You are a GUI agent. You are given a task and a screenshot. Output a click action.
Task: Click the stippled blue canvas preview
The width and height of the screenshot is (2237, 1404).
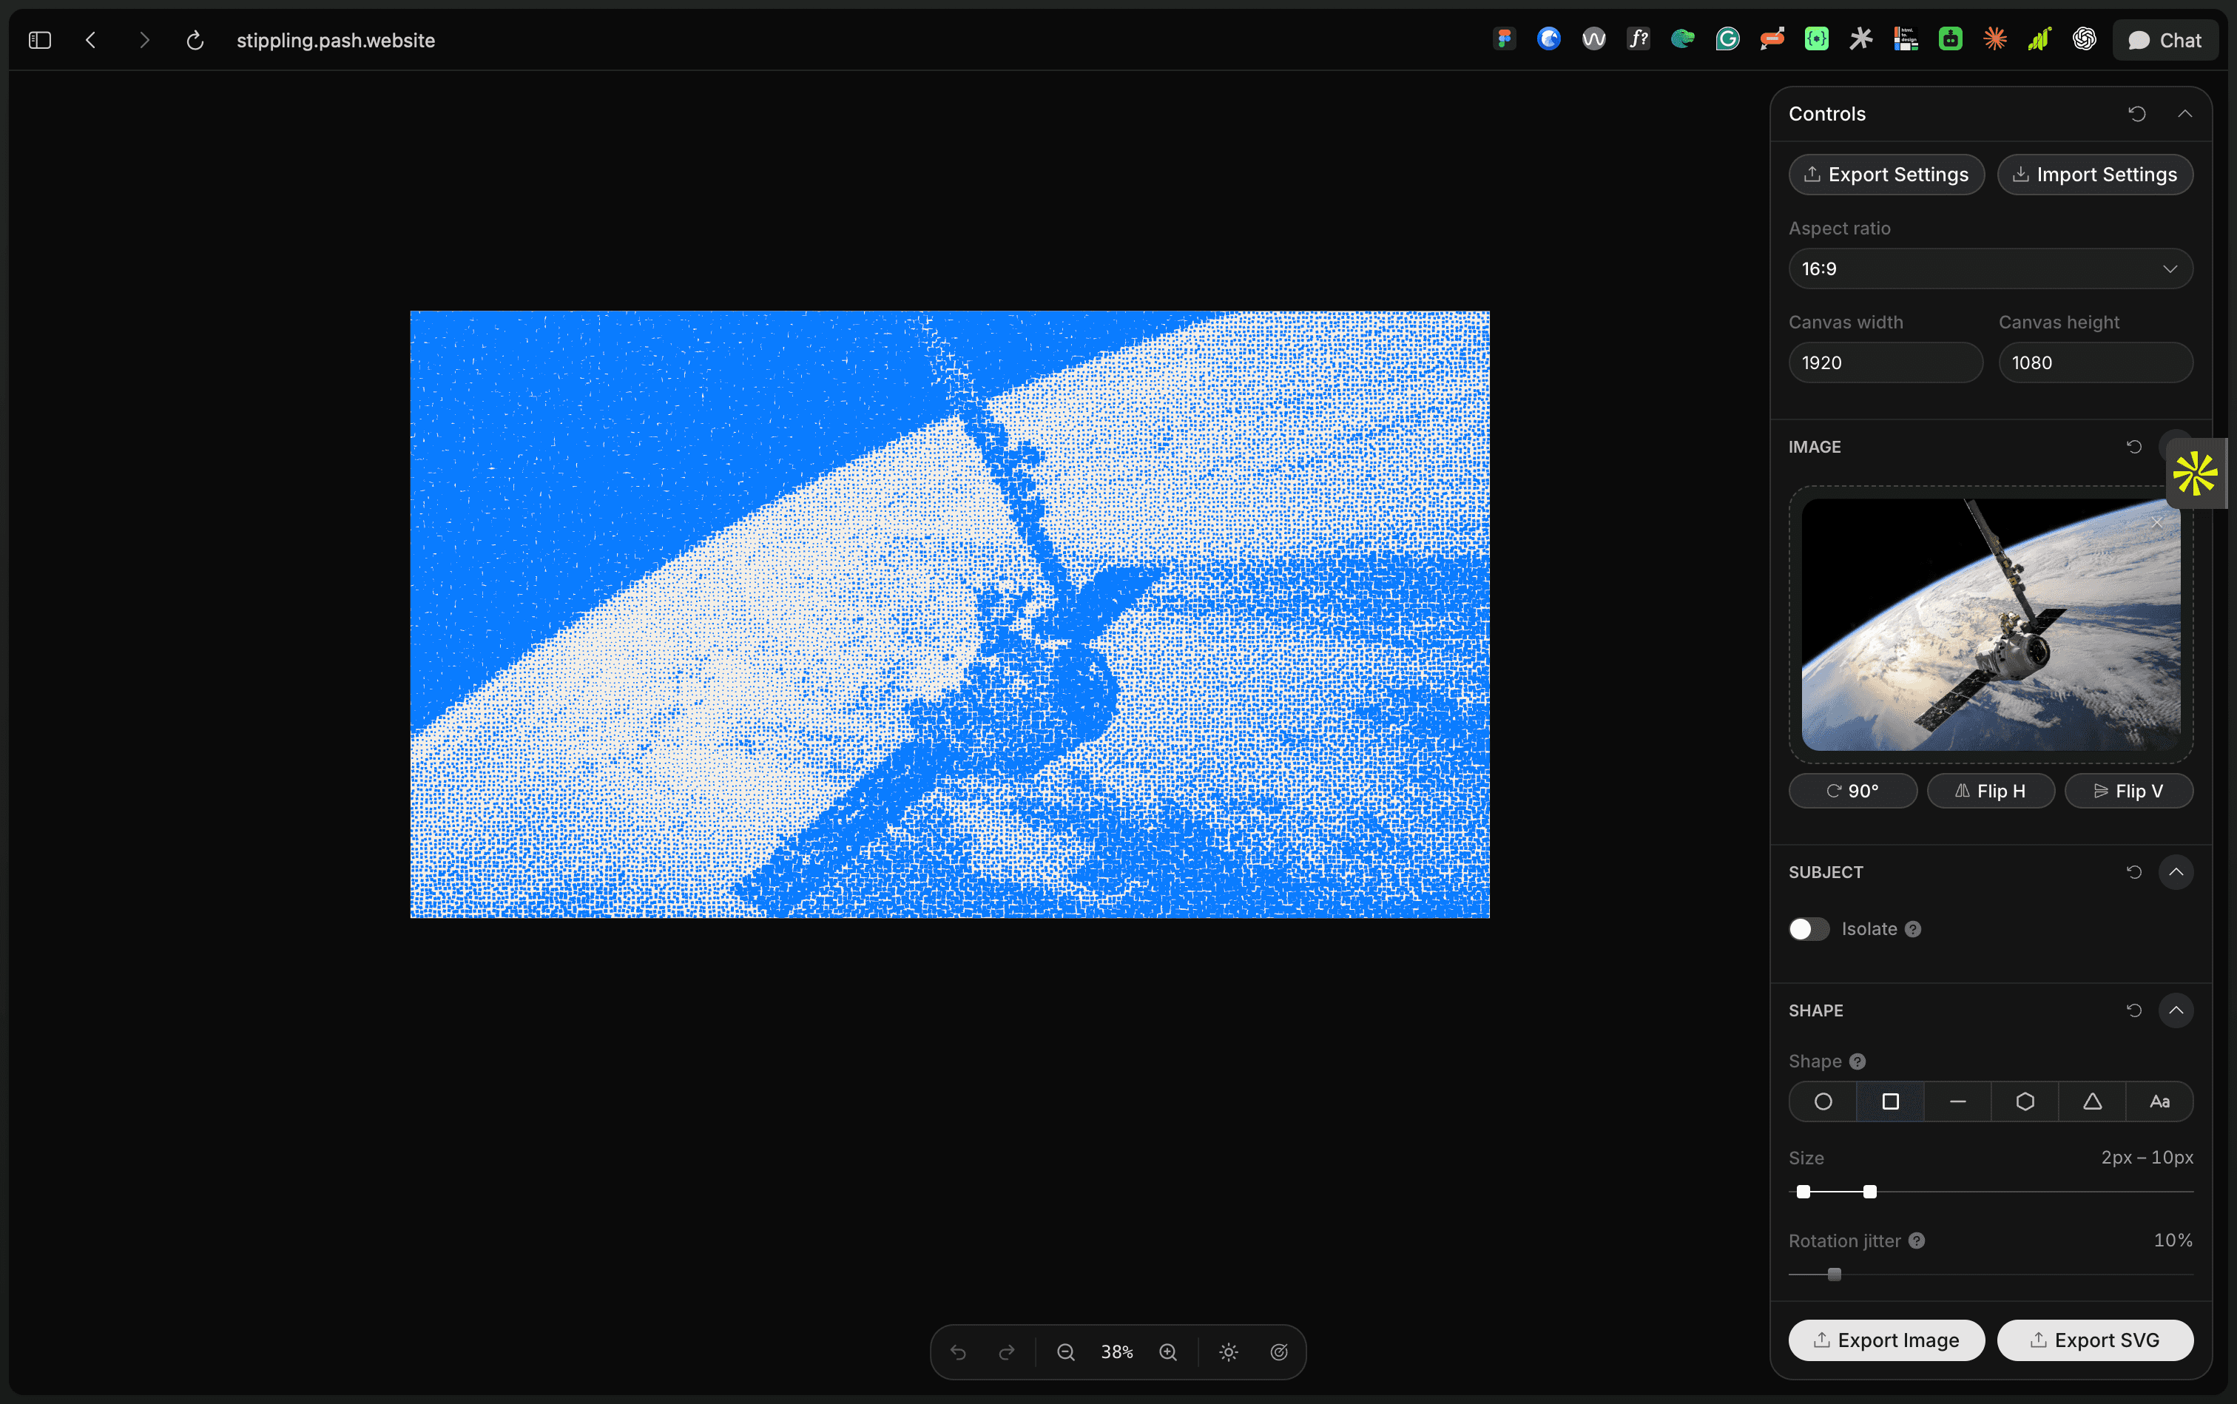point(949,614)
